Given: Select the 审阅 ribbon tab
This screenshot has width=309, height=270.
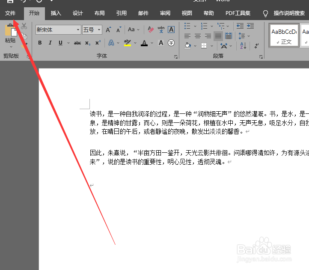Looking at the screenshot, I should [165, 13].
